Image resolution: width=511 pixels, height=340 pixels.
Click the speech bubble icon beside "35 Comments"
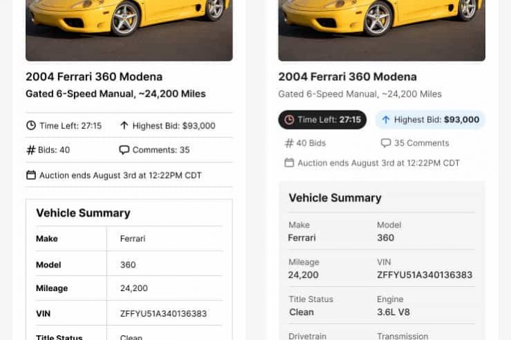(x=386, y=143)
